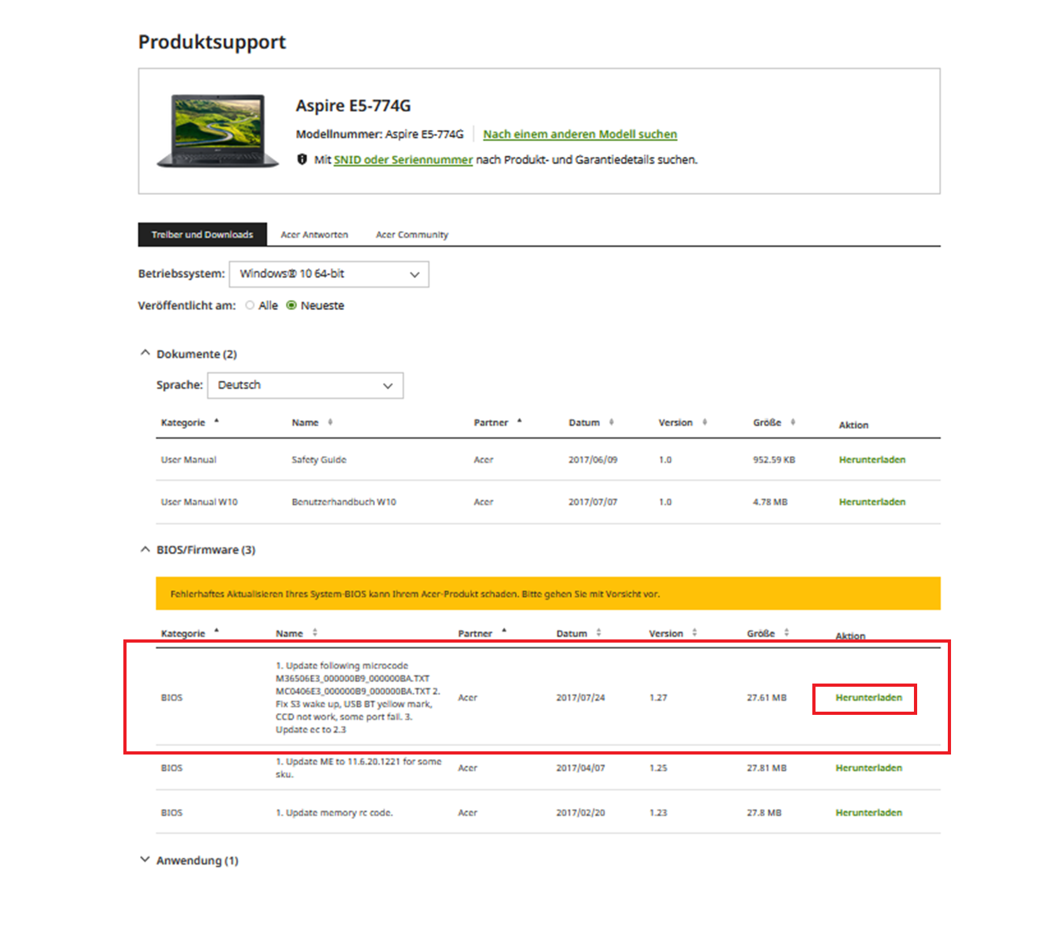
Task: Sort BIOS/Firmware table by Version arrows
Action: (x=695, y=632)
